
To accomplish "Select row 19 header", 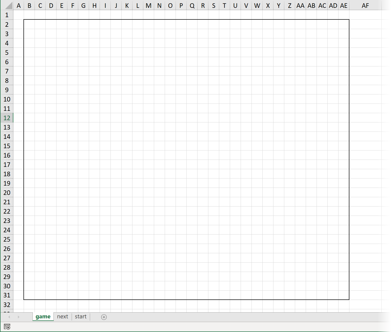I will click(7, 183).
